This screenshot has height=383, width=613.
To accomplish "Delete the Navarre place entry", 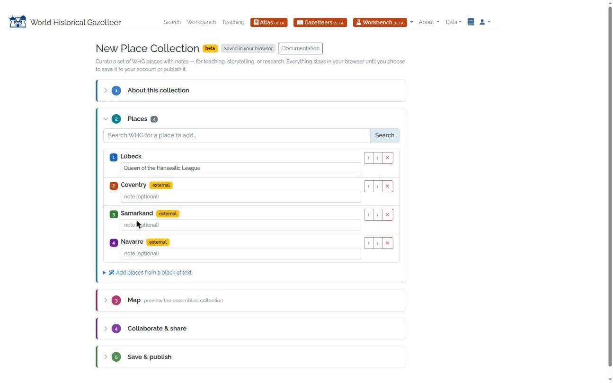I will (387, 243).
